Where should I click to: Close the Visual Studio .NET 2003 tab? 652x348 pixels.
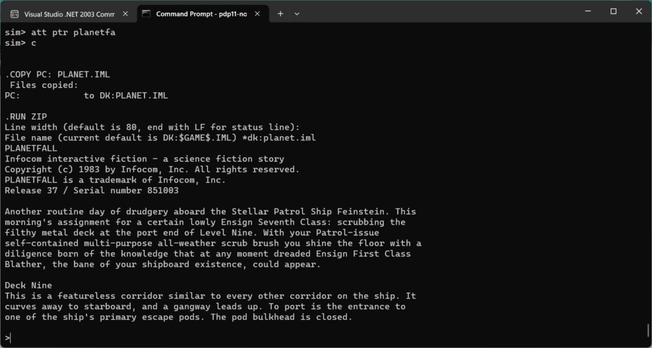(x=125, y=13)
